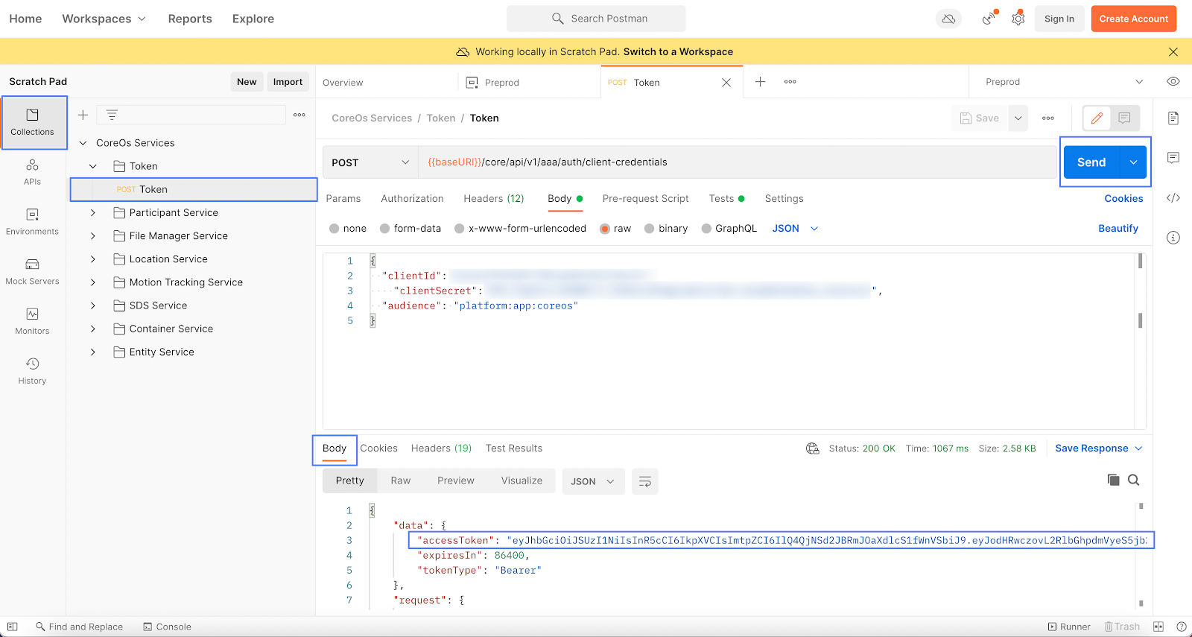This screenshot has height=637, width=1192.
Task: Click the cloud offline sync icon
Action: pyautogui.click(x=948, y=19)
